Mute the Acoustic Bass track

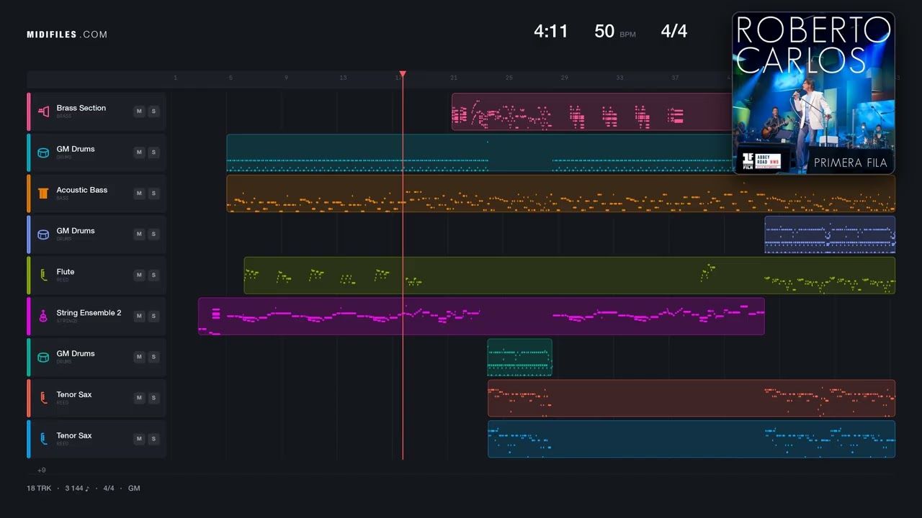point(139,194)
